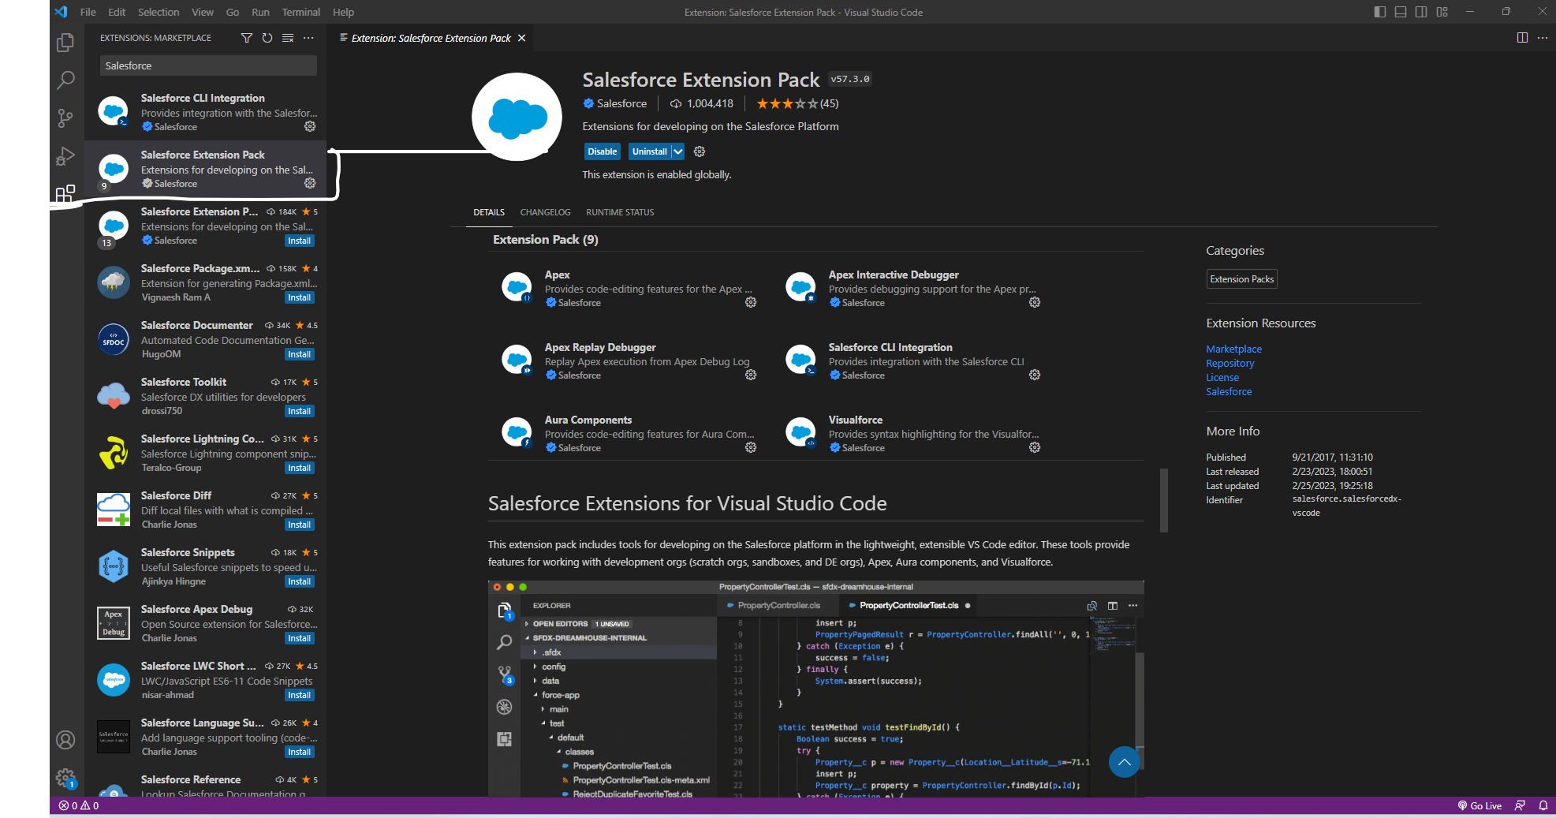Open the Accounts icon in activity bar
This screenshot has width=1556, height=818.
65,740
